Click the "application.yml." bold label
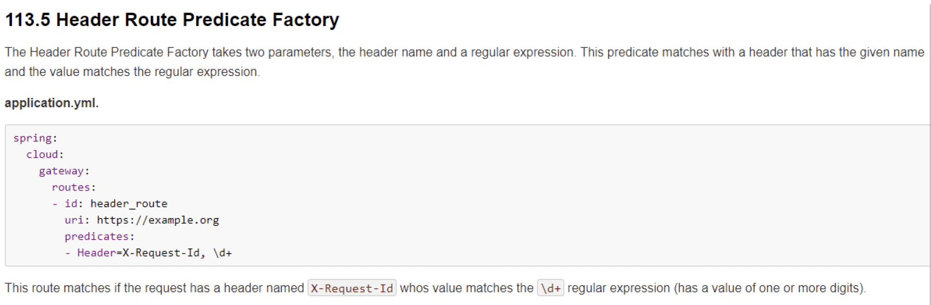Image resolution: width=931 pixels, height=305 pixels. point(51,103)
